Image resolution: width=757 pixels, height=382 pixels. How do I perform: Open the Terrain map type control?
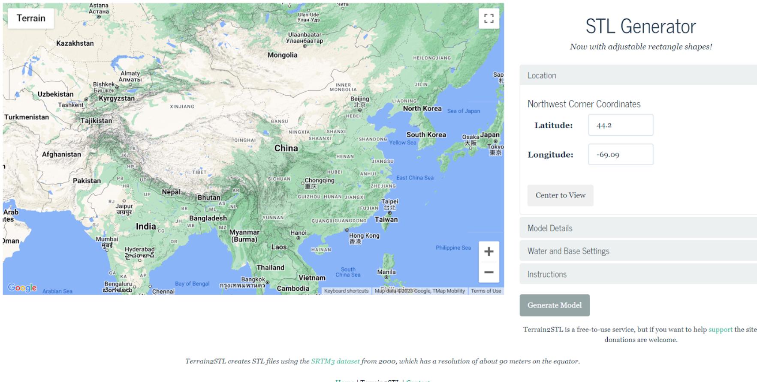point(31,18)
